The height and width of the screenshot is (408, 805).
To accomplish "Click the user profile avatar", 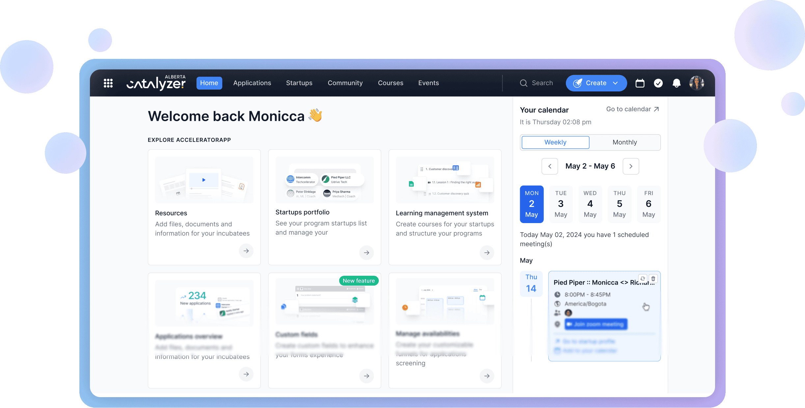I will pos(696,83).
